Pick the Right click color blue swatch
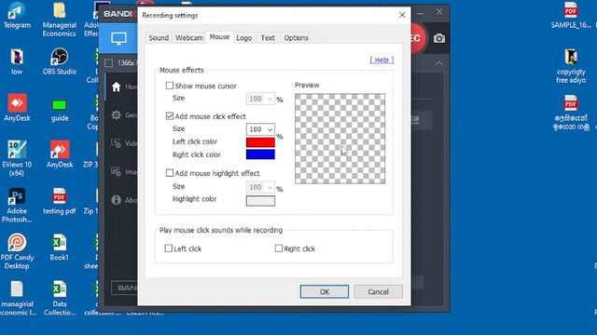The image size is (597, 335). pos(260,154)
